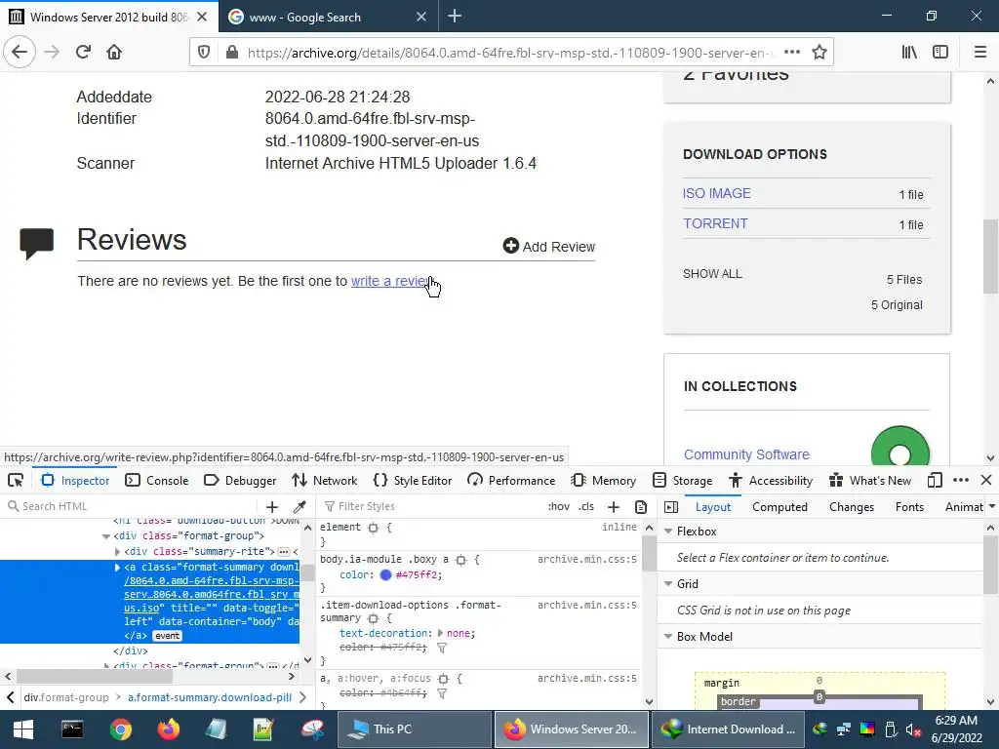This screenshot has width=999, height=749.
Task: Collapse the Flexbox section
Action: point(668,531)
